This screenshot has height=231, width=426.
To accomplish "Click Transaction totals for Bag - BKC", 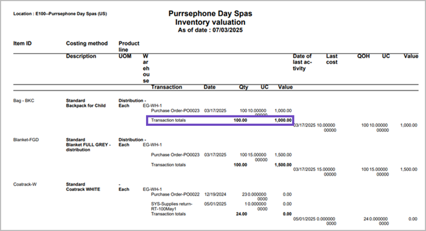I will coord(169,120).
